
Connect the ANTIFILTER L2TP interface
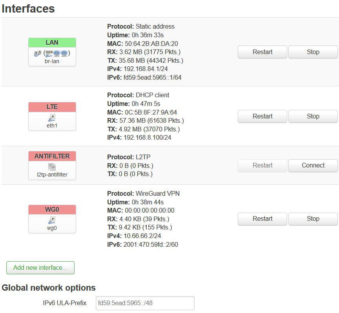point(313,166)
